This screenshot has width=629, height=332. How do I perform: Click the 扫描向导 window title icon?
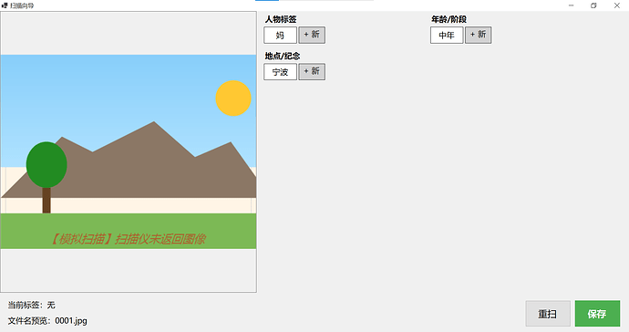tap(5, 5)
